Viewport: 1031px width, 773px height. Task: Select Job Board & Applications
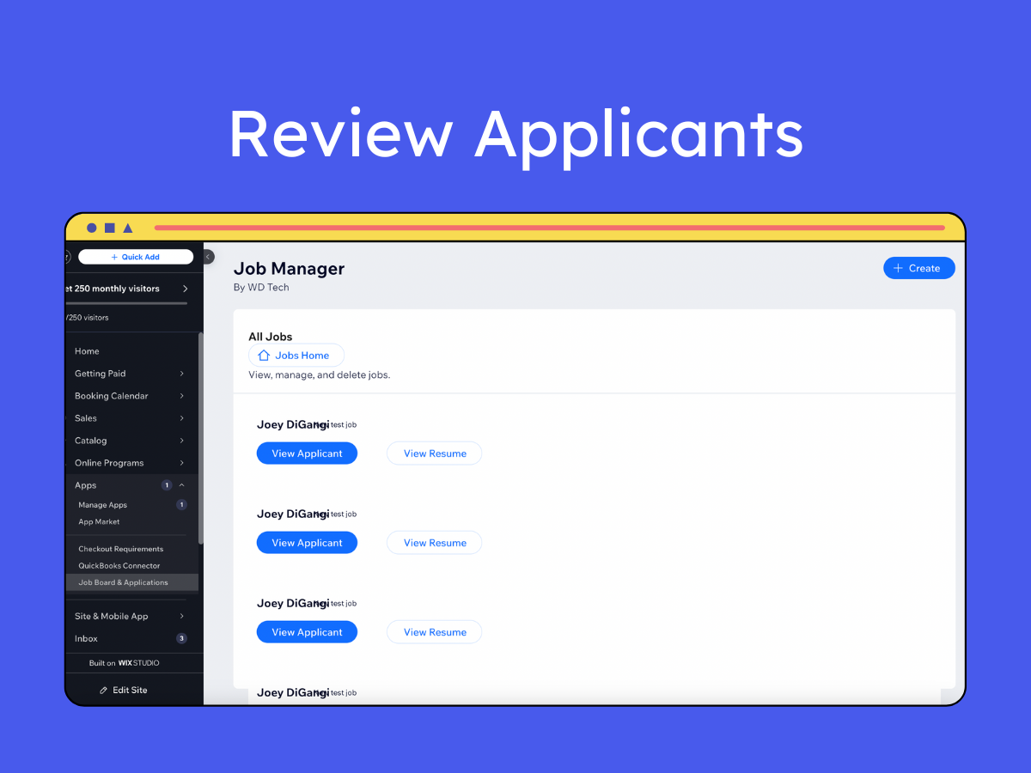coord(132,582)
